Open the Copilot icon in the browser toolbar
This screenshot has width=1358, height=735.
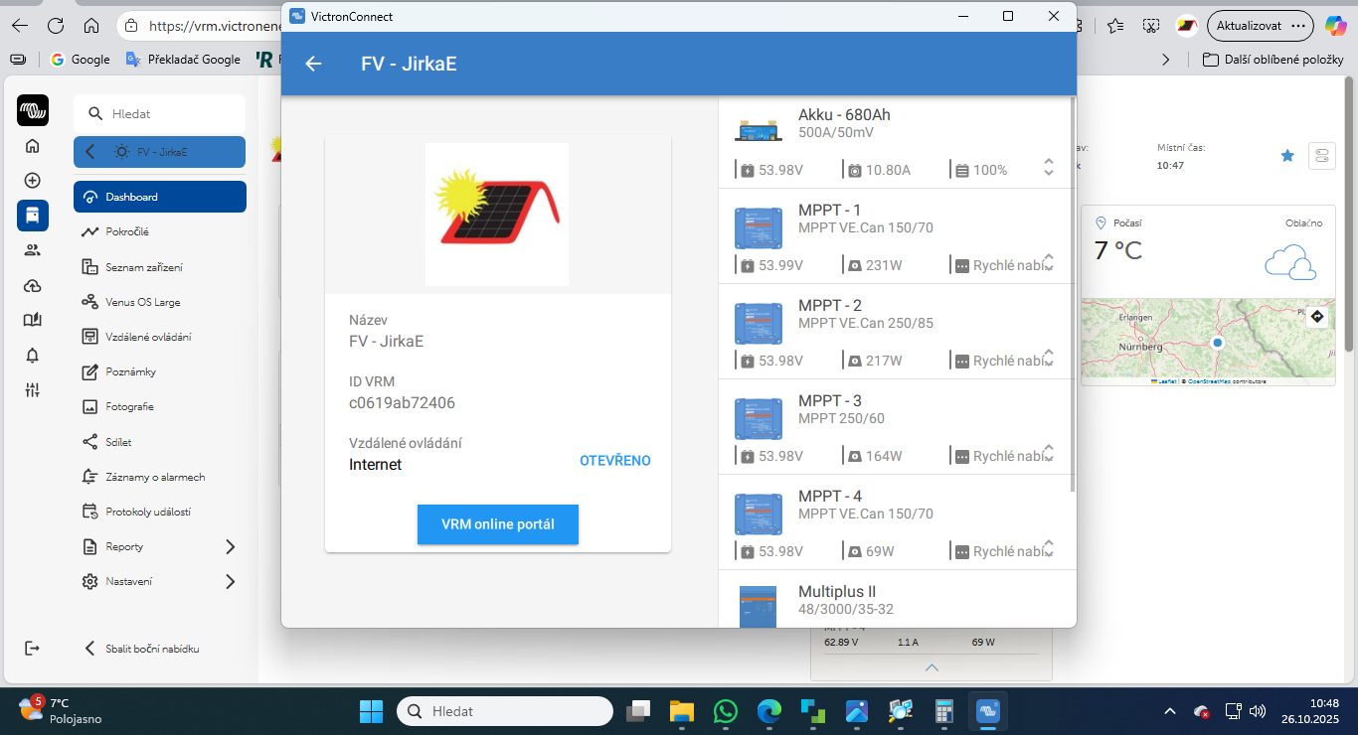click(1335, 26)
